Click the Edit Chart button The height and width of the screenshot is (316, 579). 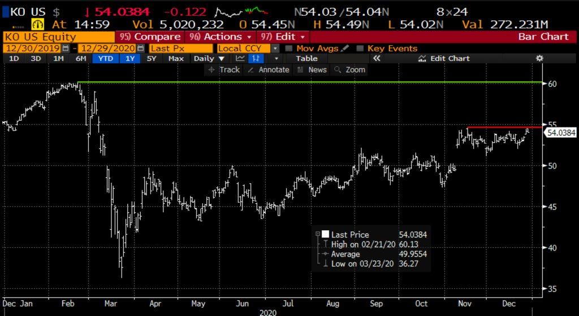pyautogui.click(x=444, y=58)
